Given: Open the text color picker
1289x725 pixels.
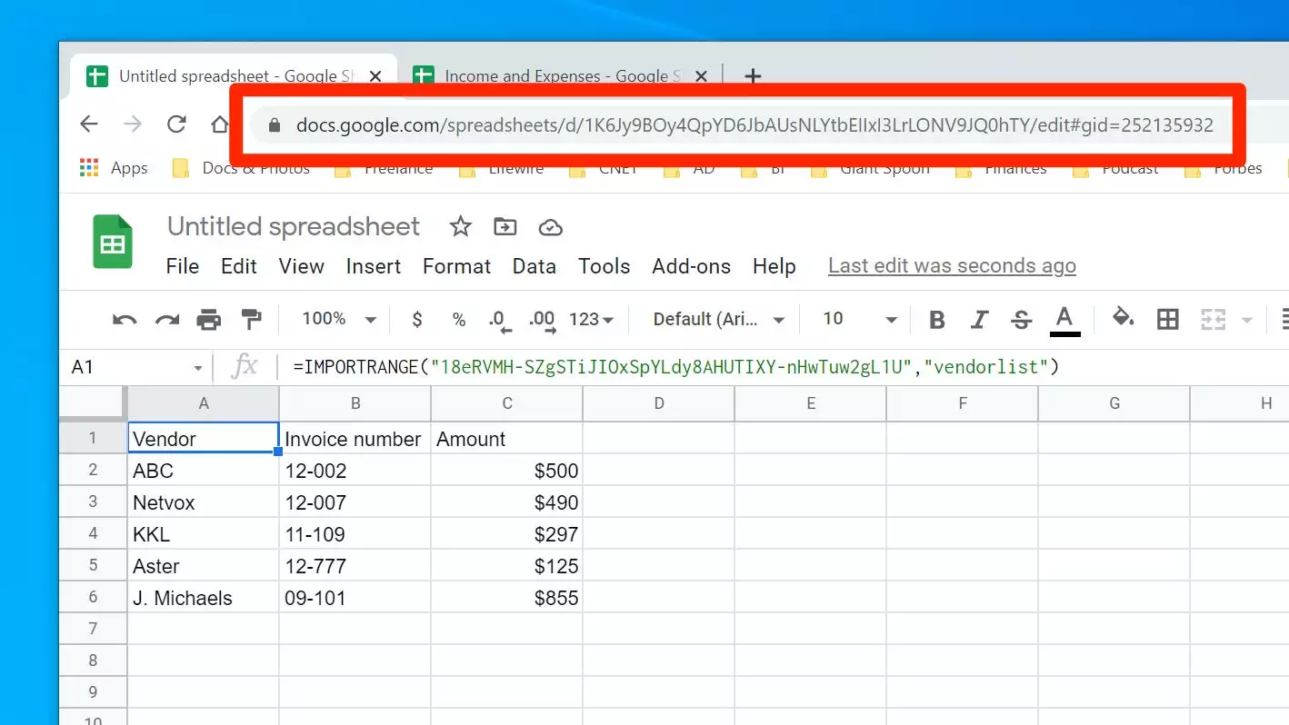Looking at the screenshot, I should click(1064, 319).
